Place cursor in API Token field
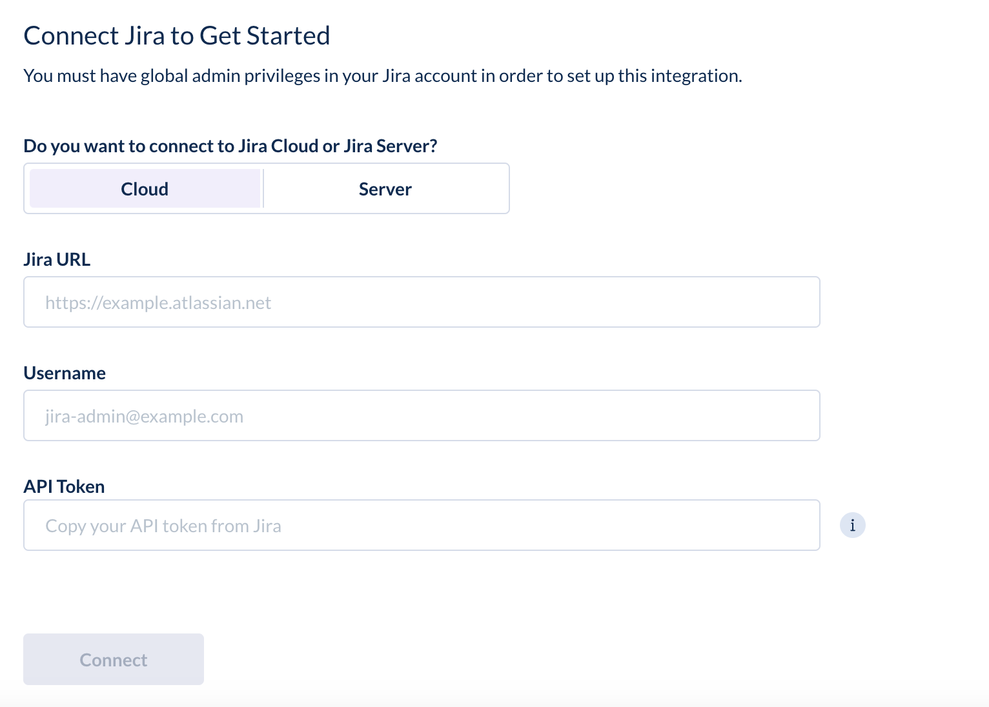 pos(422,525)
